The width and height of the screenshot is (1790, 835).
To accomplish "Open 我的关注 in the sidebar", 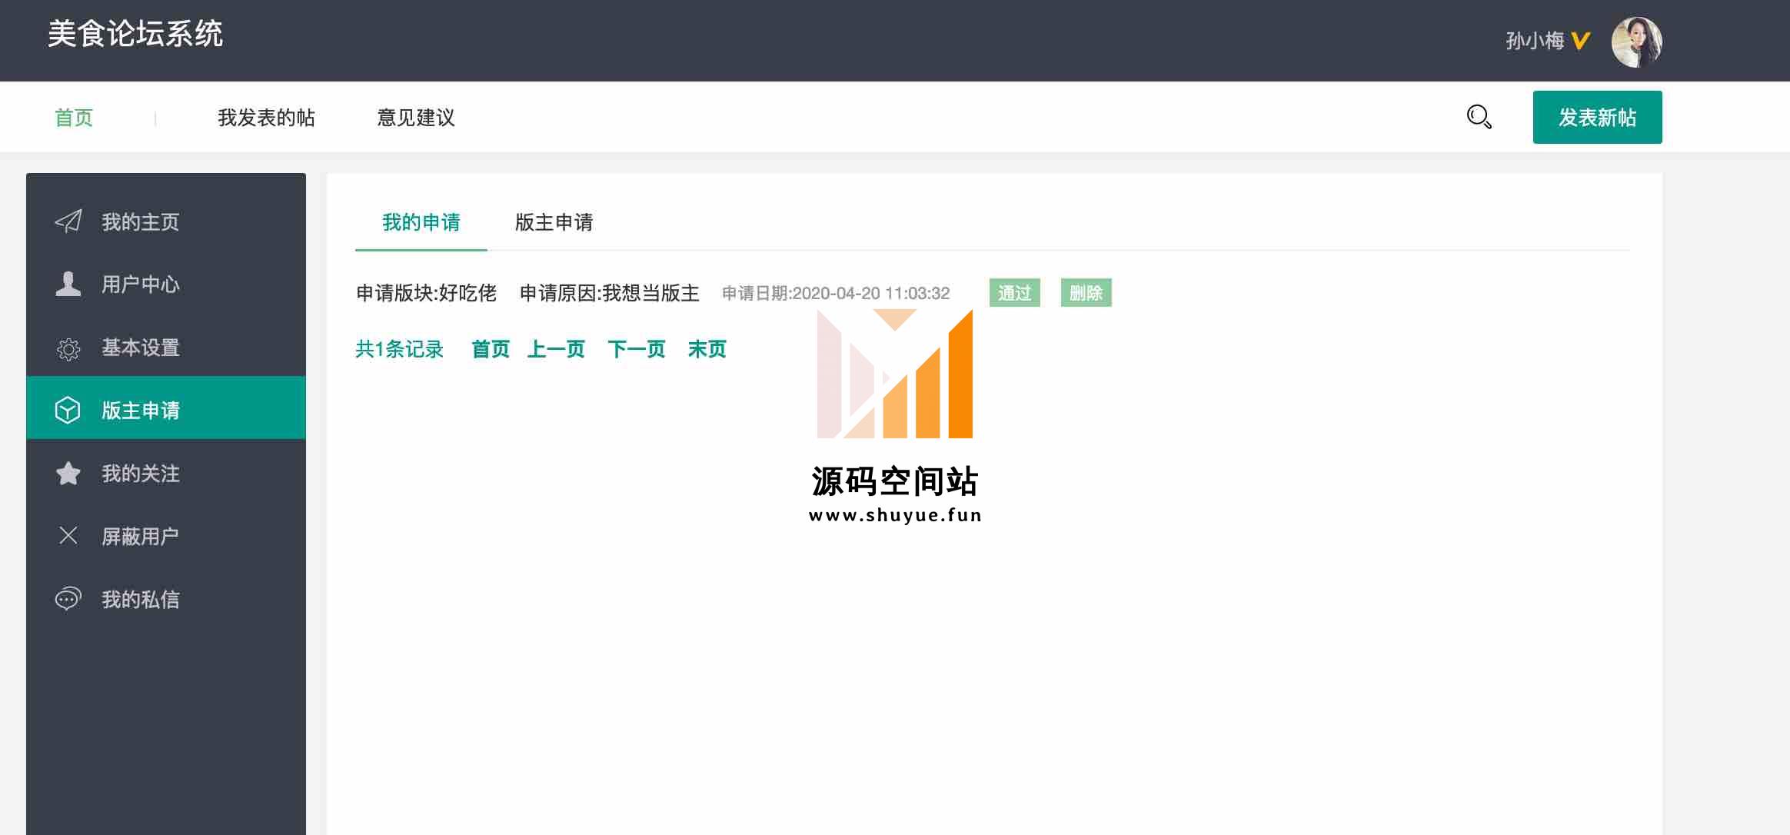I will point(166,473).
